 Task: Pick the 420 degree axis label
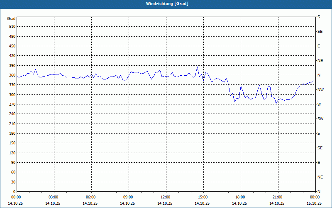click(x=12, y=56)
